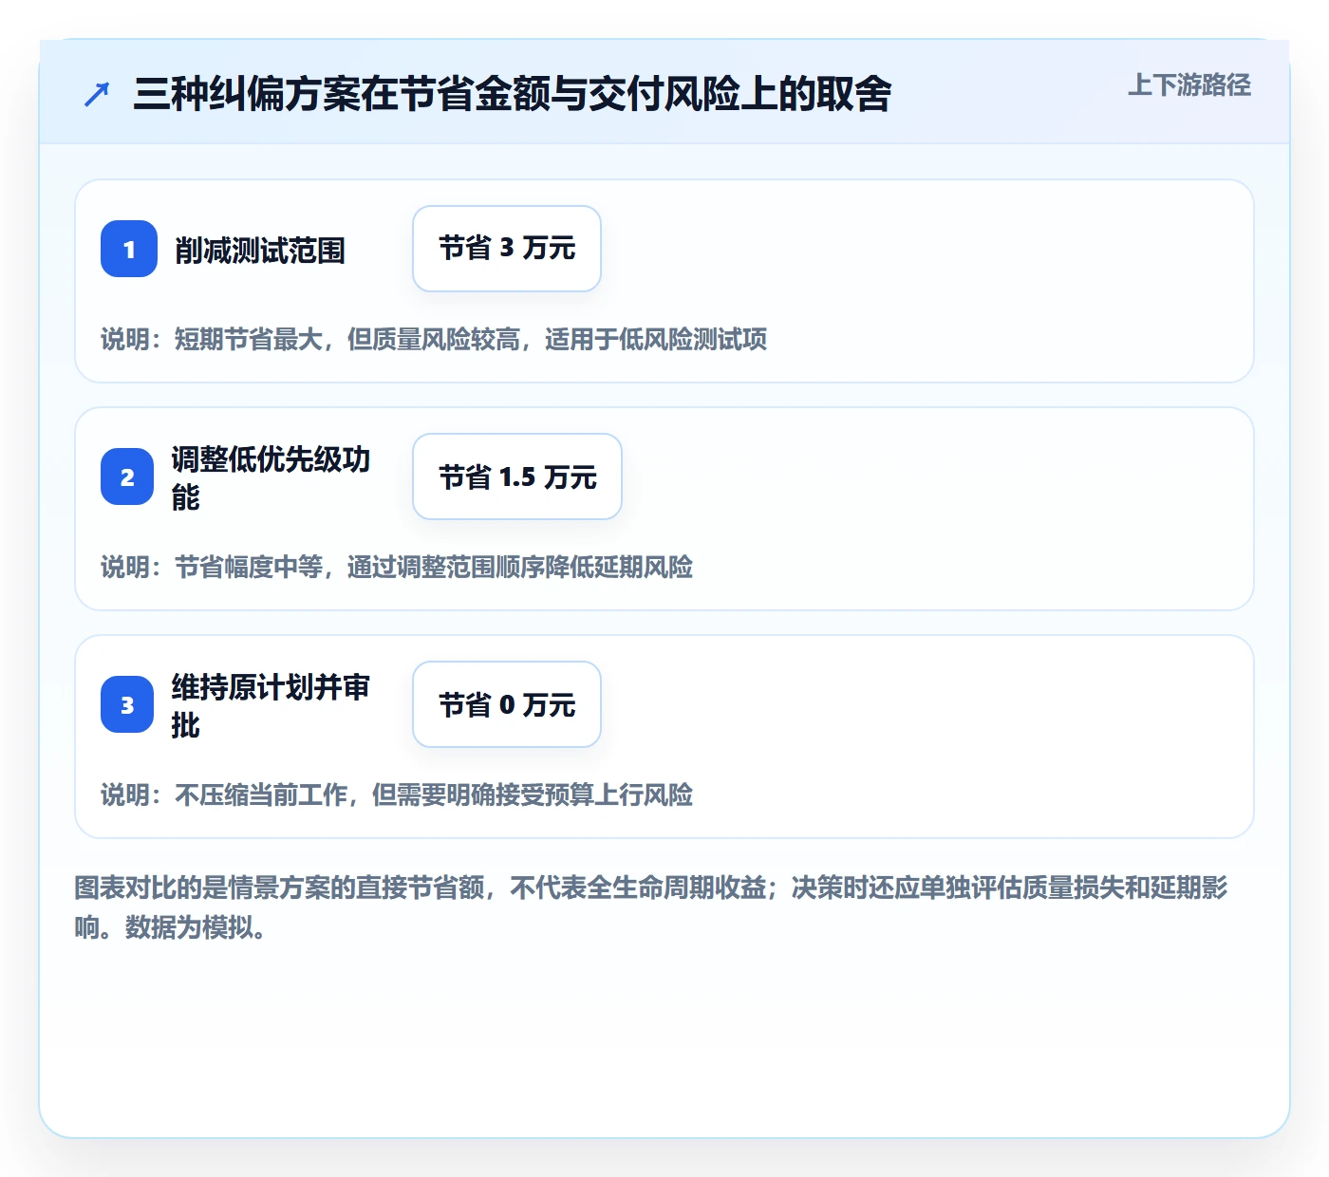Click the number 1 badge
Viewport: 1329px width, 1177px height.
[x=129, y=249]
